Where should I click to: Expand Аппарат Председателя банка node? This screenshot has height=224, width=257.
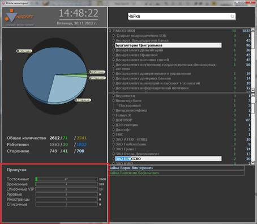click(x=114, y=40)
